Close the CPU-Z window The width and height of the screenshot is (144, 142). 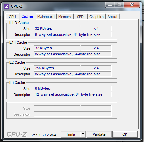coord(132,5)
